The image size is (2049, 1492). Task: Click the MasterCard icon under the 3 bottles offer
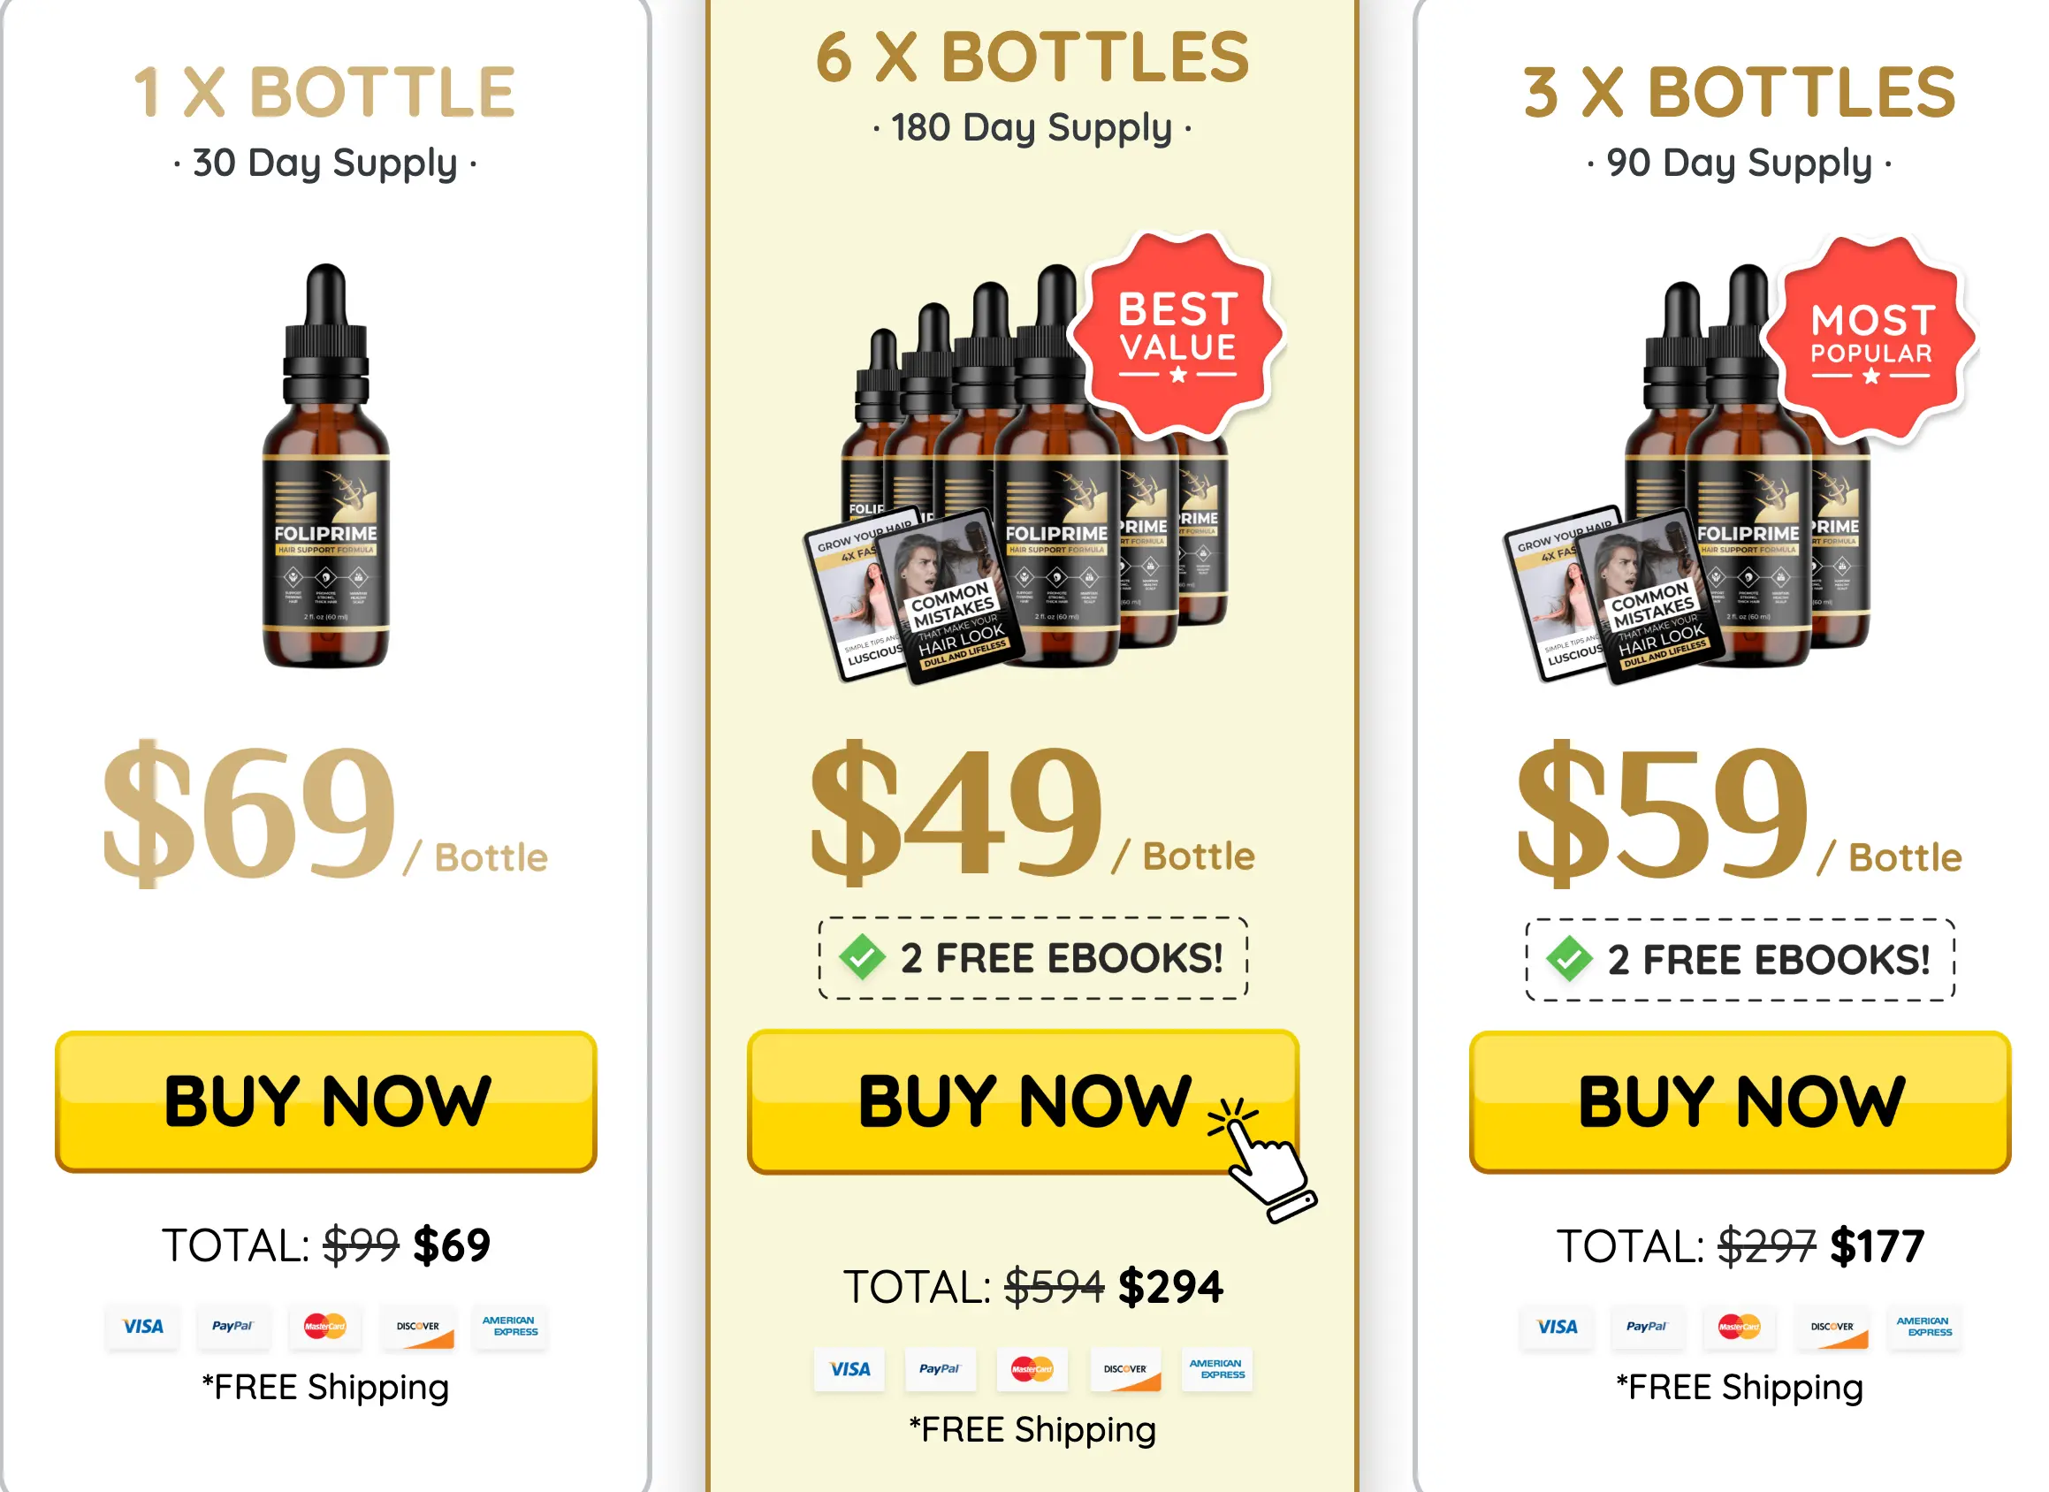tap(1739, 1327)
